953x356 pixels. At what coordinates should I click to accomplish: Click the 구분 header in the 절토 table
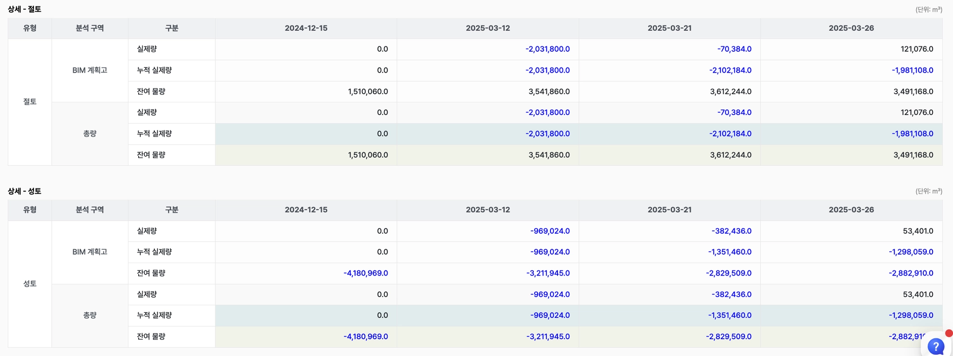coord(172,28)
